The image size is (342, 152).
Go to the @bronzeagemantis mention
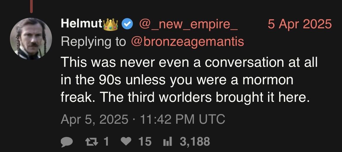point(187,42)
